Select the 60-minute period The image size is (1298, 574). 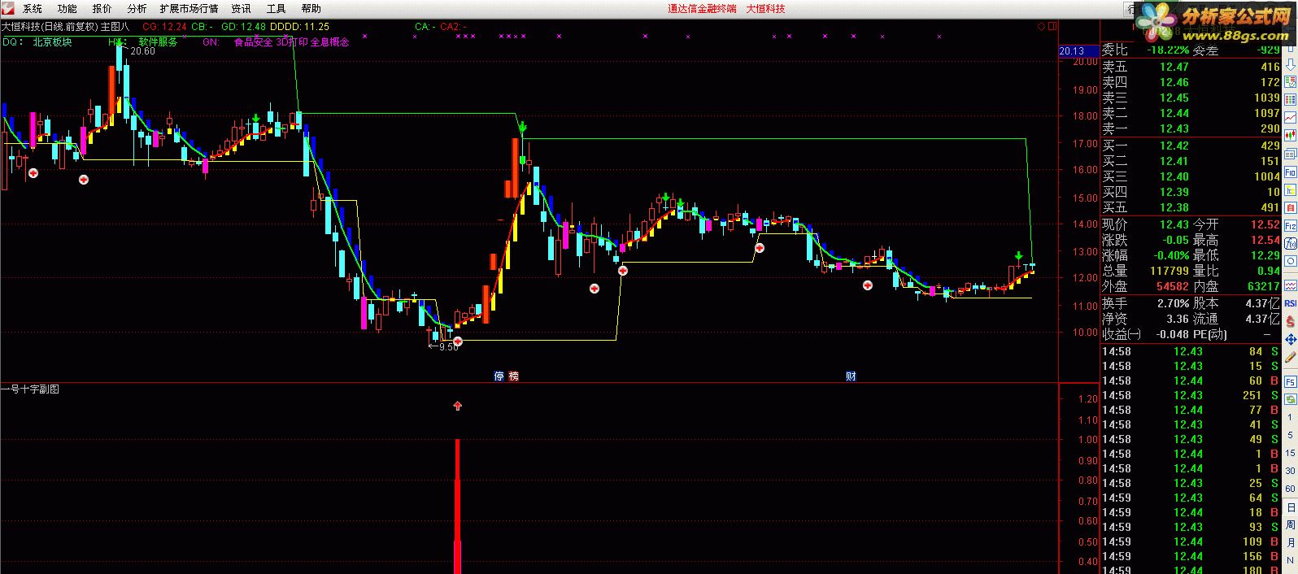tap(1290, 488)
